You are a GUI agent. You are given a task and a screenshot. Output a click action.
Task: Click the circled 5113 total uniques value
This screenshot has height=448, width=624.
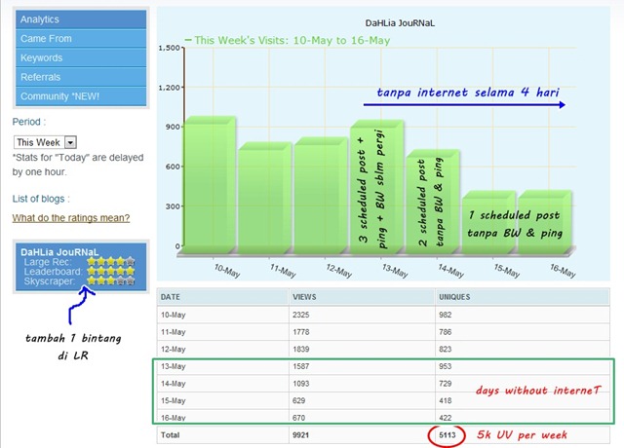[x=447, y=435]
